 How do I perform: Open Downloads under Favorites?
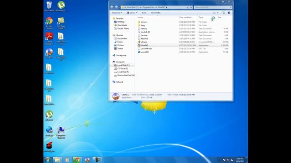pyautogui.click(x=122, y=25)
